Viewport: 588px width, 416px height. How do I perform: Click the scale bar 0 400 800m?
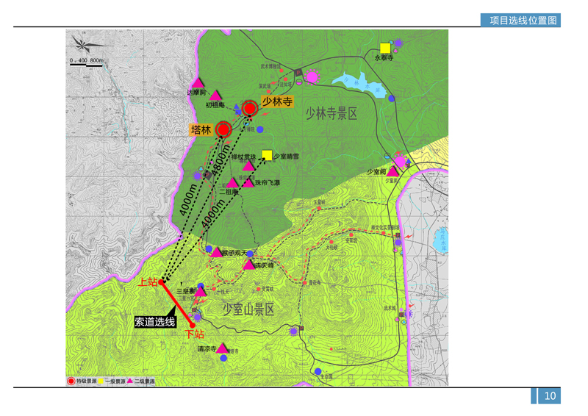(87, 62)
